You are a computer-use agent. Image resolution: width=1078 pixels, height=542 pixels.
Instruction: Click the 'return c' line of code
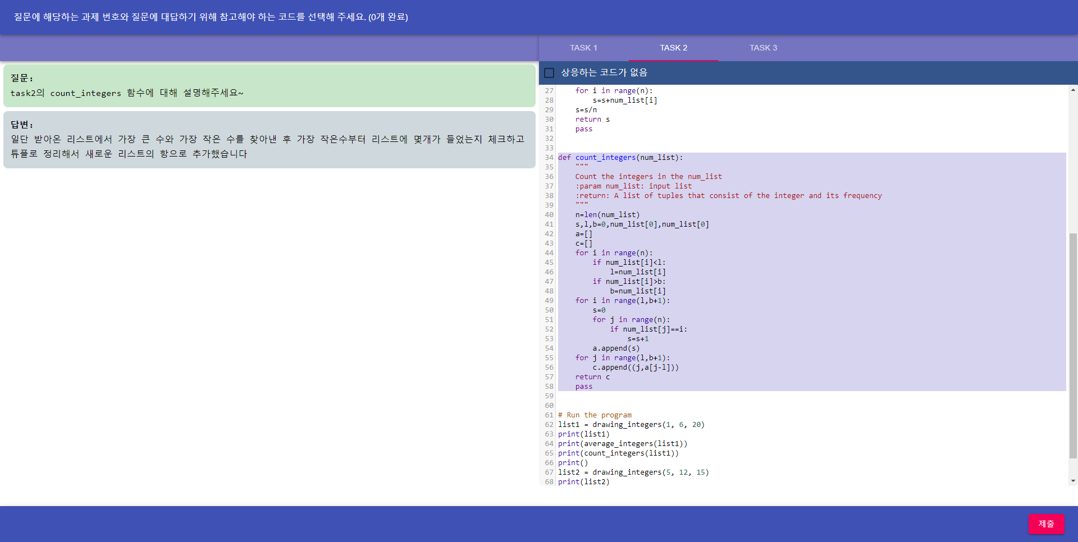(x=592, y=377)
